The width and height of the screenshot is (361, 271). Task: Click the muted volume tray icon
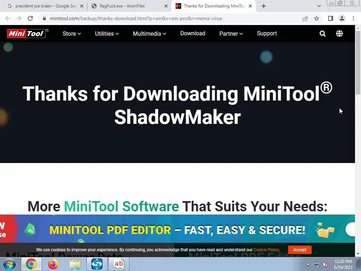point(325,265)
